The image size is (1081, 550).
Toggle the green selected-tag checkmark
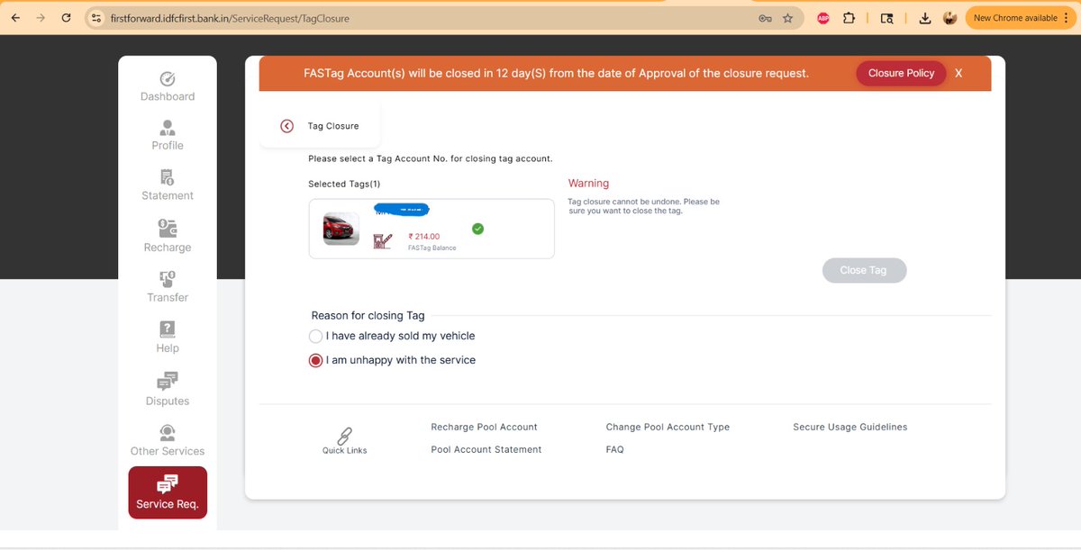tap(478, 229)
